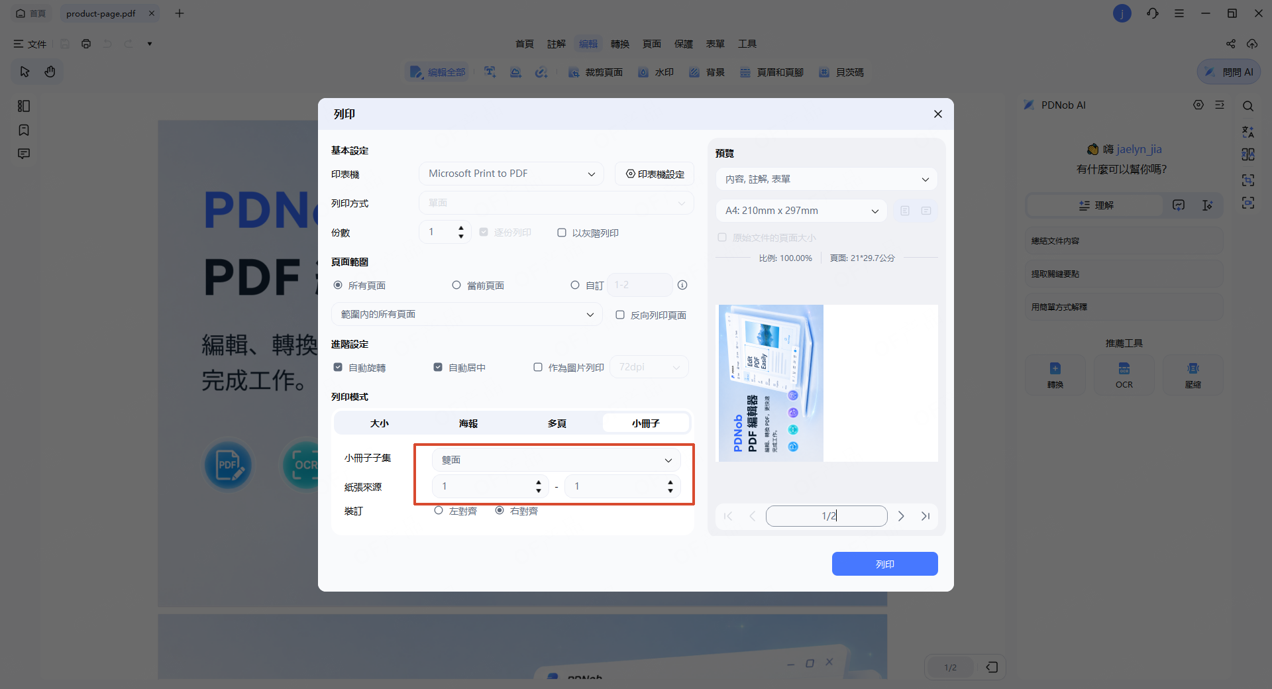This screenshot has width=1272, height=689.
Task: Select 左對齊 binding radio button
Action: pyautogui.click(x=439, y=510)
